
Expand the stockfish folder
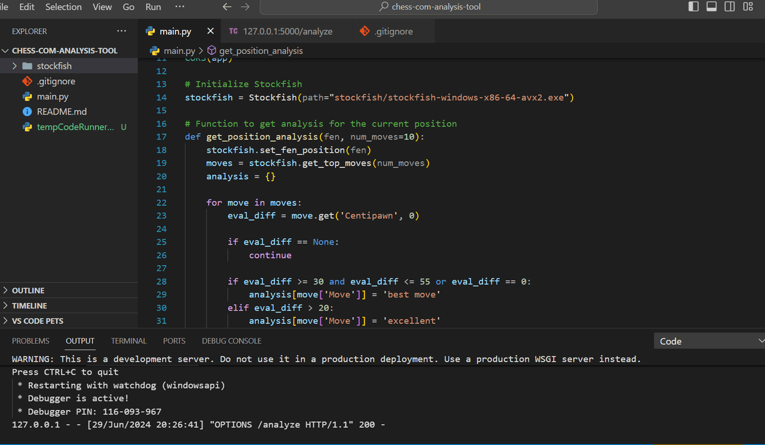[54, 66]
